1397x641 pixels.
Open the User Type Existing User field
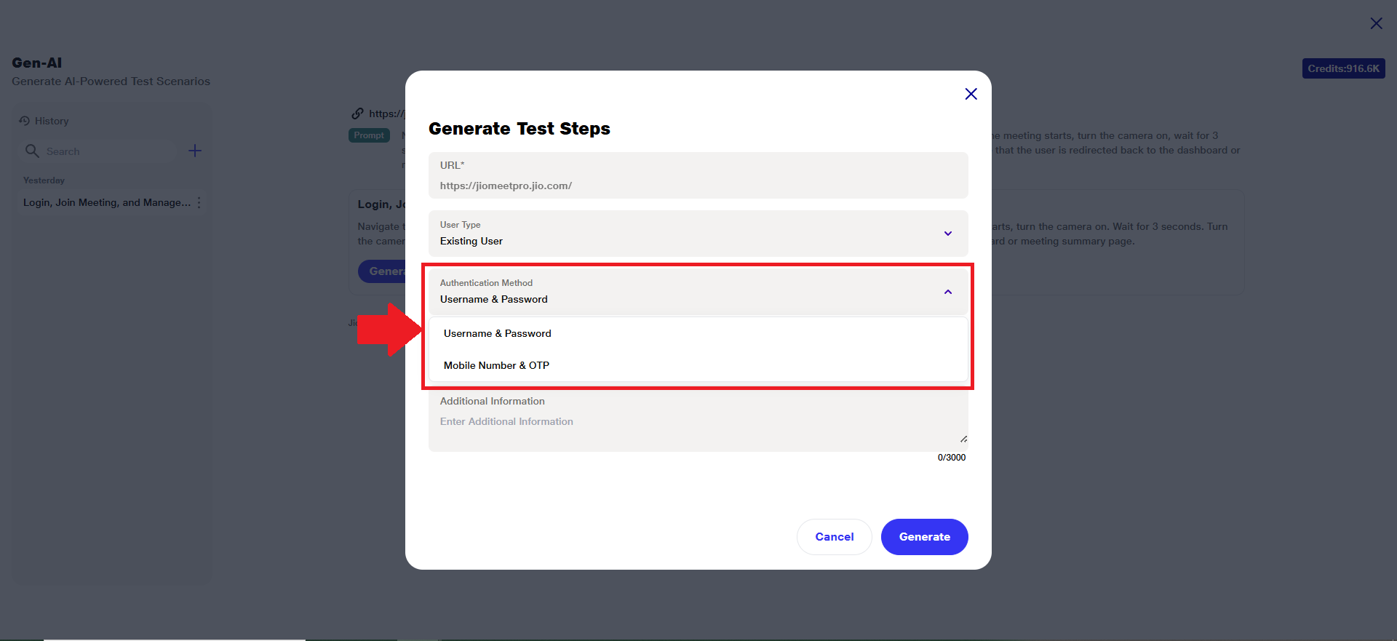tap(684, 234)
